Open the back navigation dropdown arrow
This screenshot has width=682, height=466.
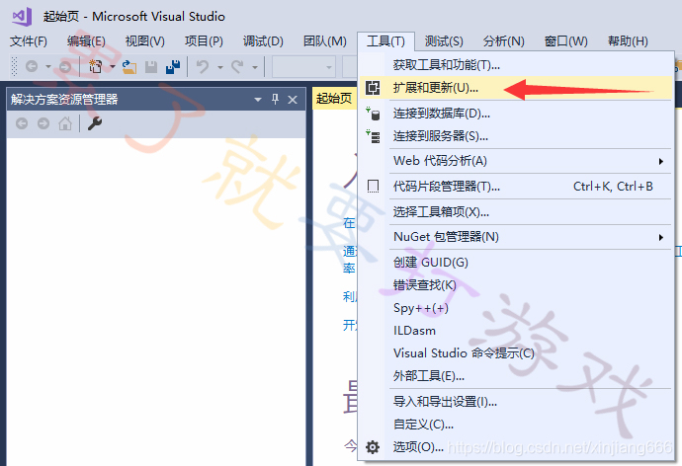(x=48, y=66)
